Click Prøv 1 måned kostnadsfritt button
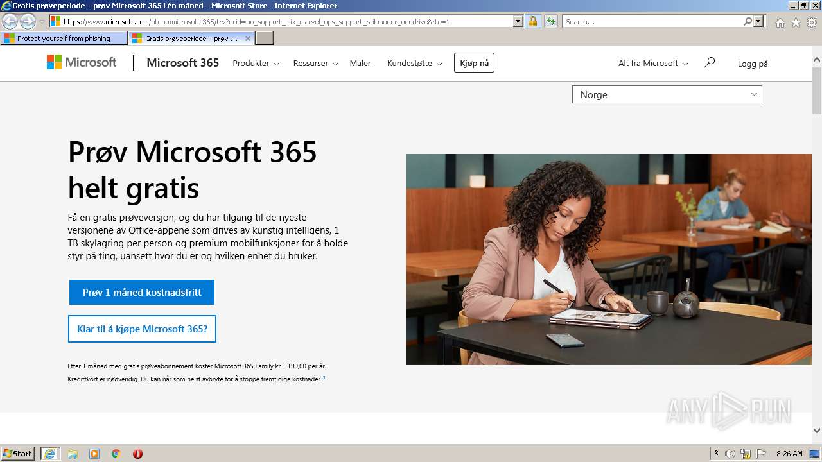This screenshot has width=822, height=462. [142, 292]
